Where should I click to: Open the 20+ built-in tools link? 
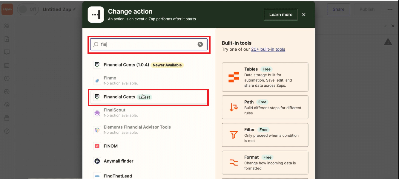click(x=268, y=49)
